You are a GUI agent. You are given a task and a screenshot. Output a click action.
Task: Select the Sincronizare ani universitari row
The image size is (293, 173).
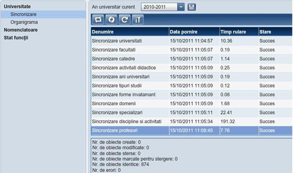click(192, 77)
